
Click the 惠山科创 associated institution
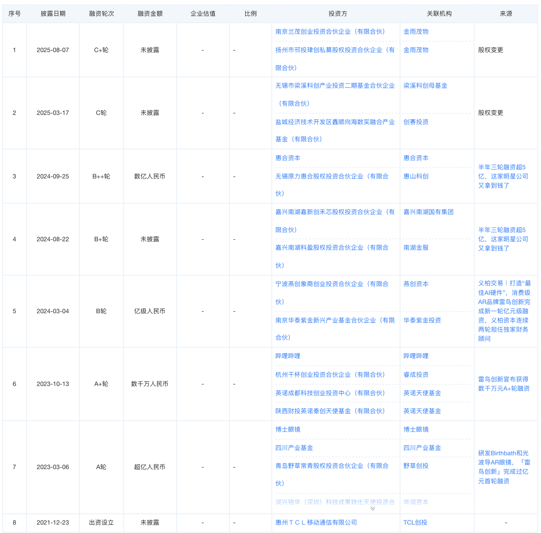(x=416, y=176)
